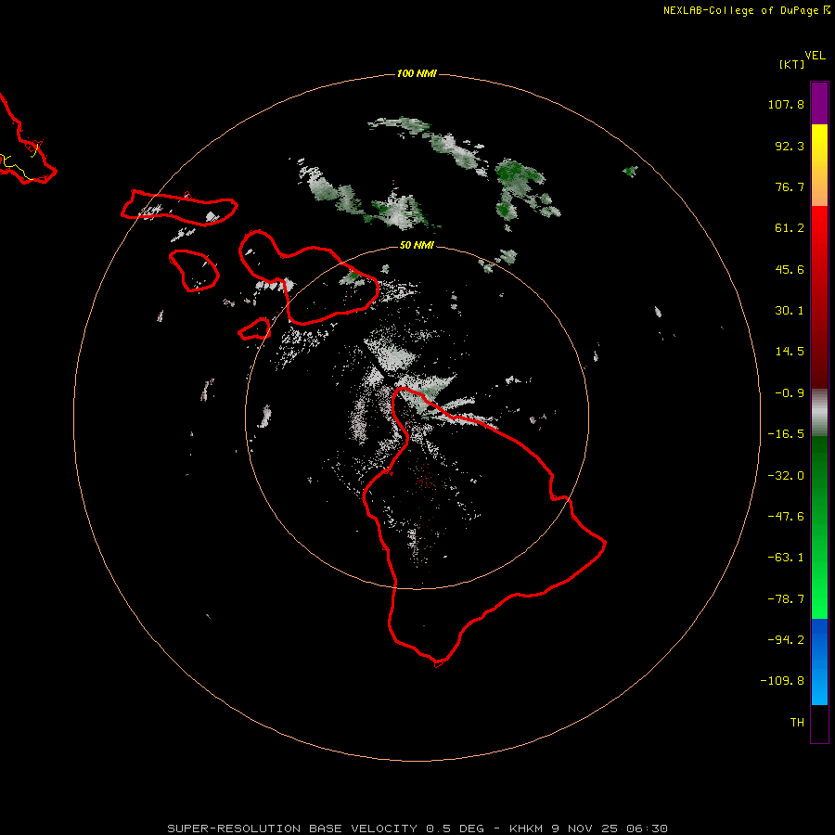Click the 107.8 value on velocity scale
Viewport: 835px width, 835px height.
[x=786, y=104]
